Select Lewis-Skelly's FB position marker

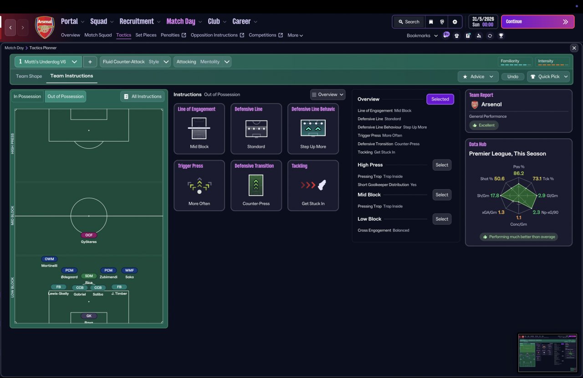pos(58,287)
